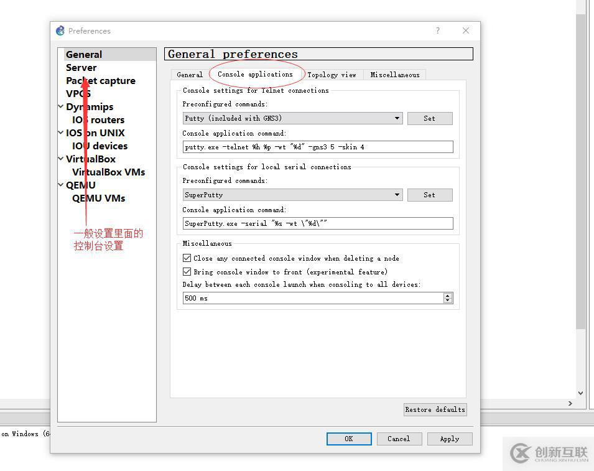Uncheck Bring console window to front

click(187, 271)
